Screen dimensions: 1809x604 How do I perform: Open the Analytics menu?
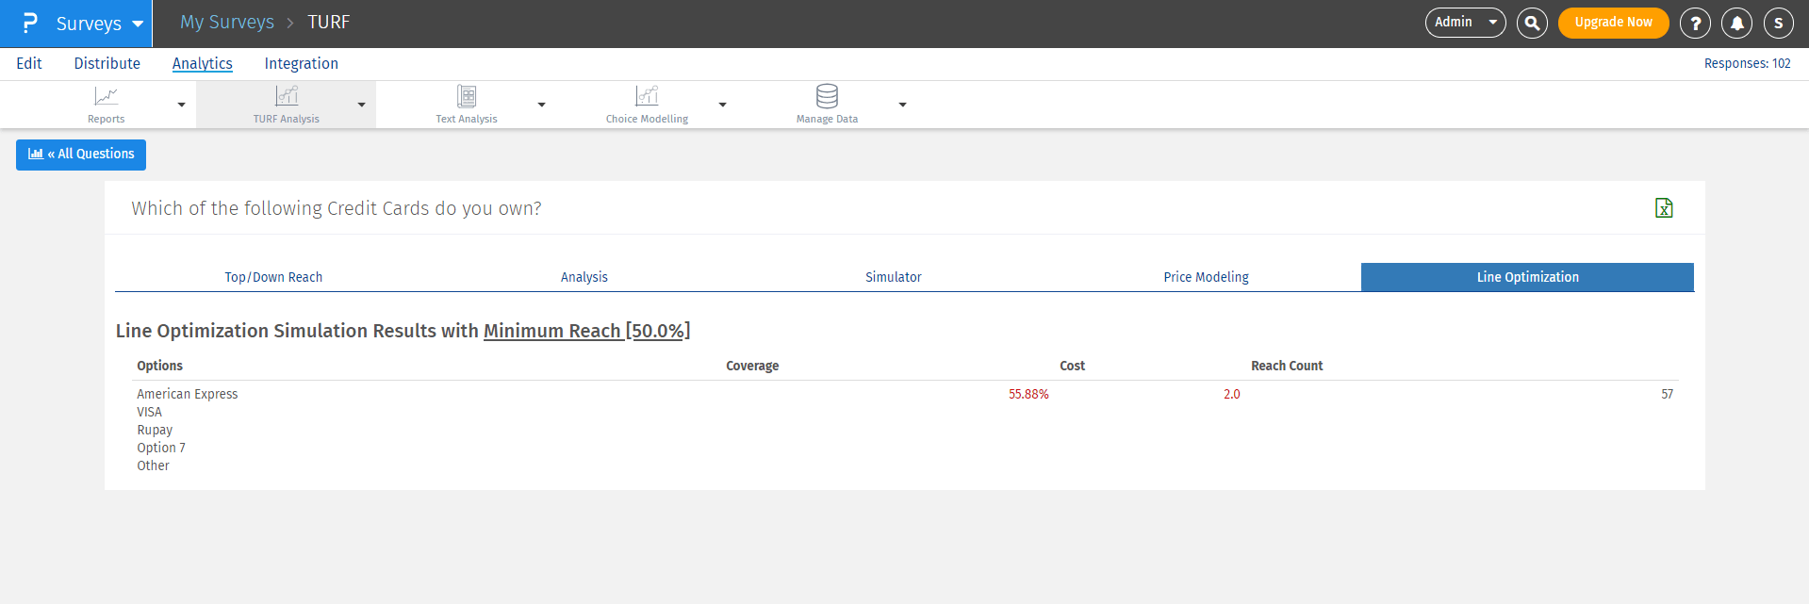(203, 63)
